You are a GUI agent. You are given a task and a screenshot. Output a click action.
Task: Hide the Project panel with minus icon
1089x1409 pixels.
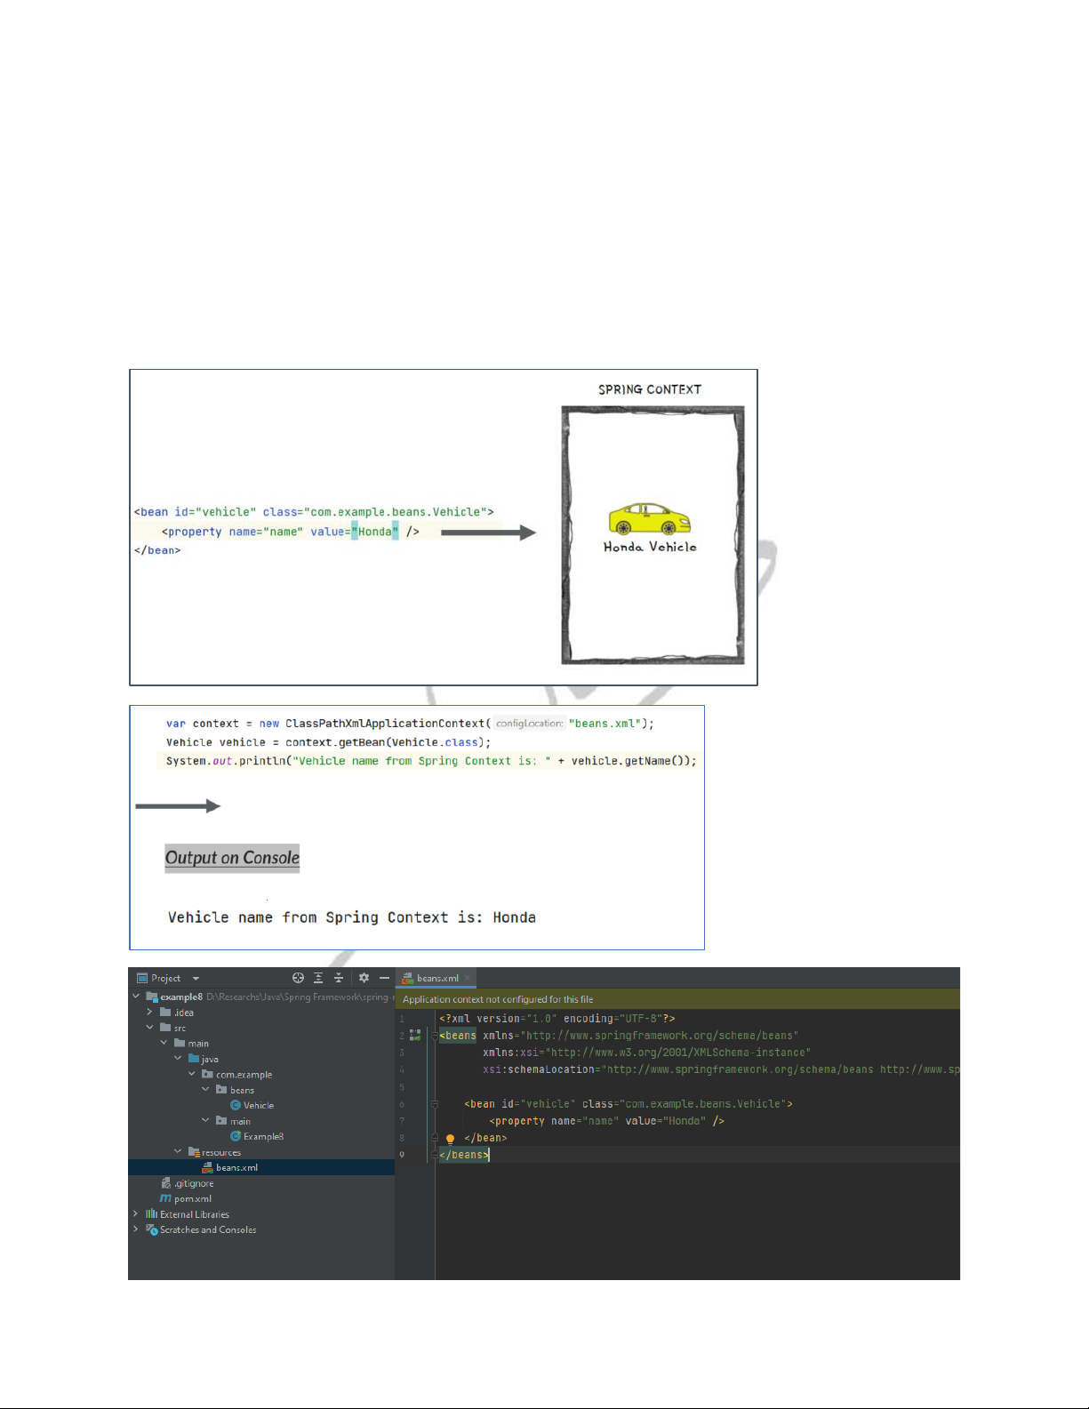point(384,978)
